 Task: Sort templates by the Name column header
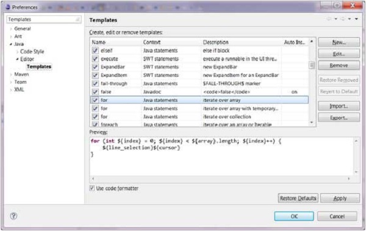tap(115, 42)
